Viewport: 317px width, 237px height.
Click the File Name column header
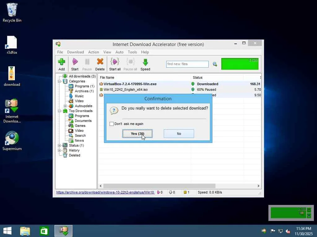pyautogui.click(x=144, y=77)
